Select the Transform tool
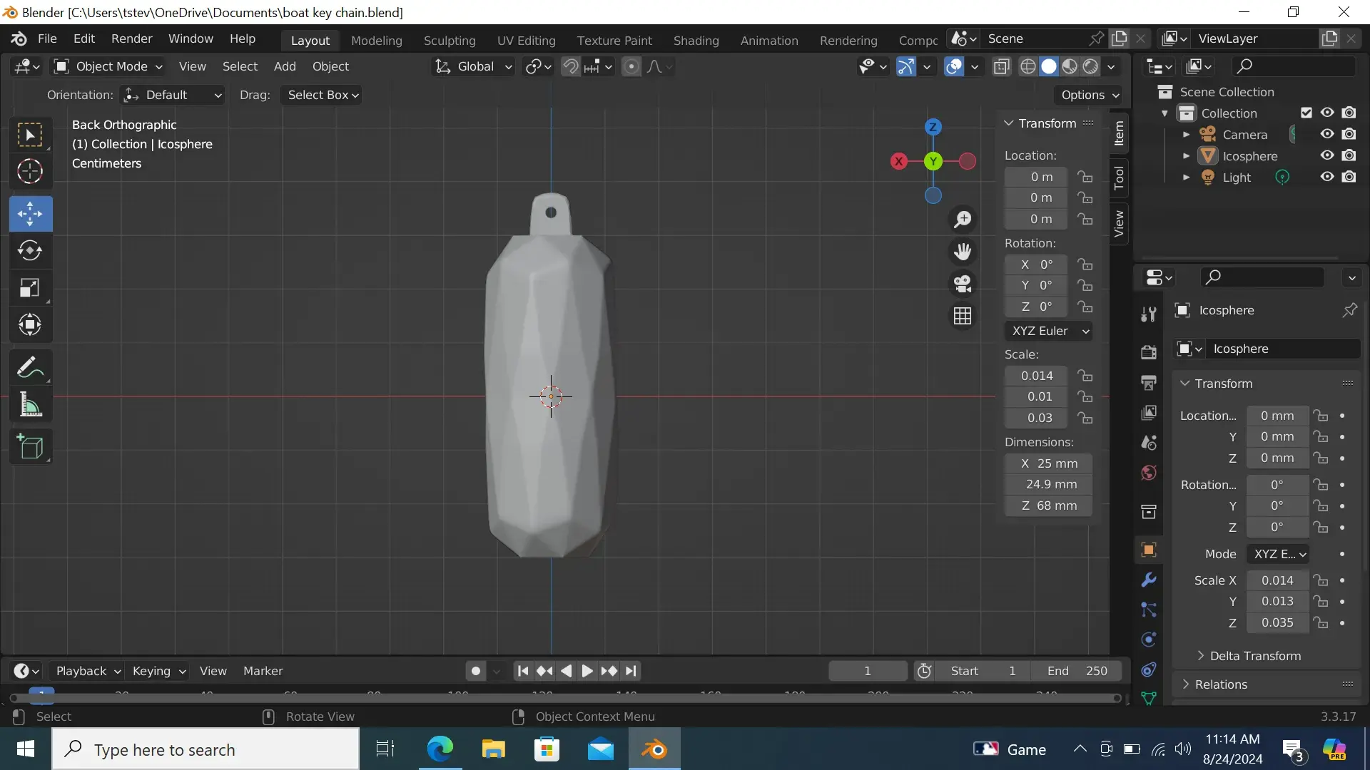Viewport: 1370px width, 770px height. pyautogui.click(x=30, y=324)
